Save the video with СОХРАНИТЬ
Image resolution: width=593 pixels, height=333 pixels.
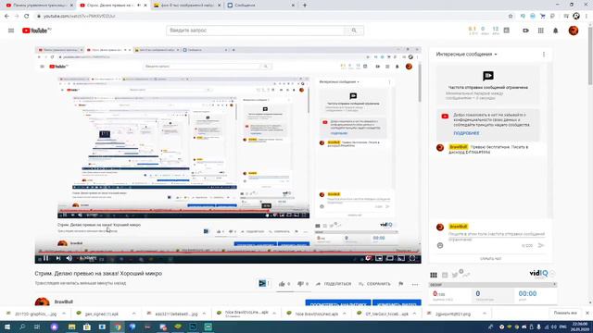coord(374,284)
